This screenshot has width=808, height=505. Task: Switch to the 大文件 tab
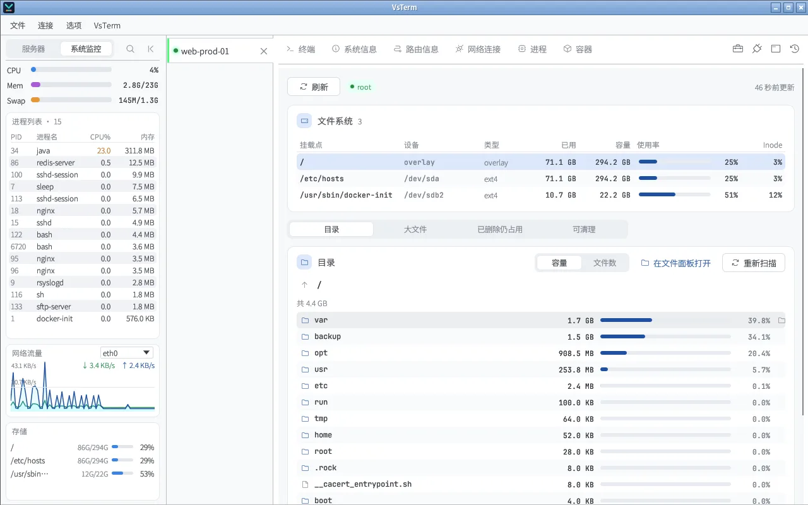click(x=415, y=229)
